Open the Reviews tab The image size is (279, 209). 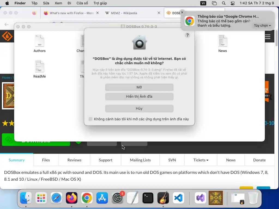pyautogui.click(x=74, y=160)
